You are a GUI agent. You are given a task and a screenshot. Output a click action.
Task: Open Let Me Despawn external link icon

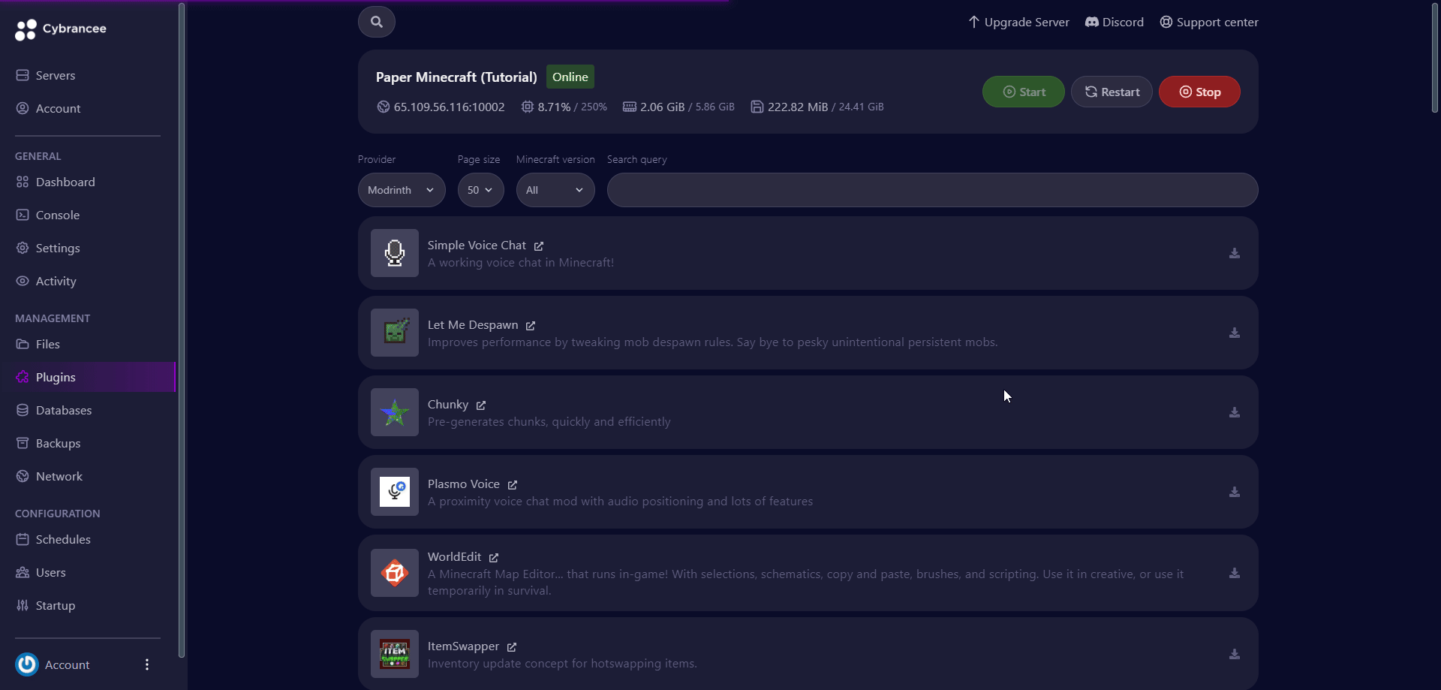[x=531, y=326]
